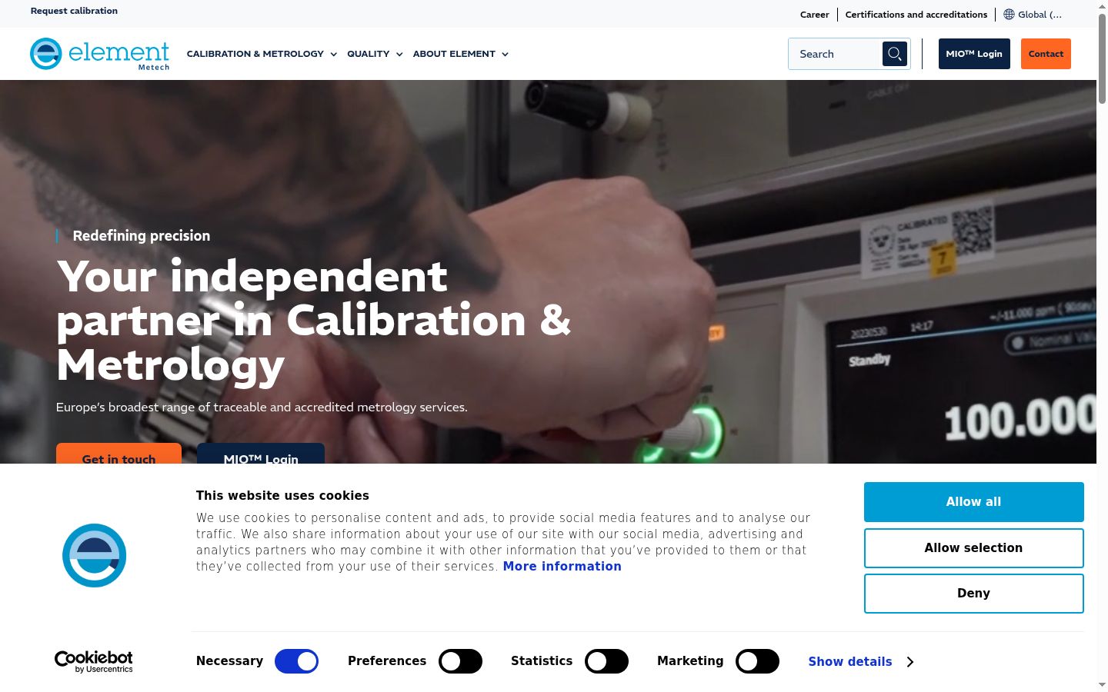Image resolution: width=1108 pixels, height=692 pixels.
Task: Open the Cookiebot by Usercentrics logo
Action: click(x=94, y=661)
